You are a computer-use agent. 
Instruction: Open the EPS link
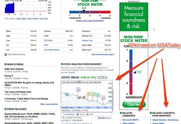[46, 45]
